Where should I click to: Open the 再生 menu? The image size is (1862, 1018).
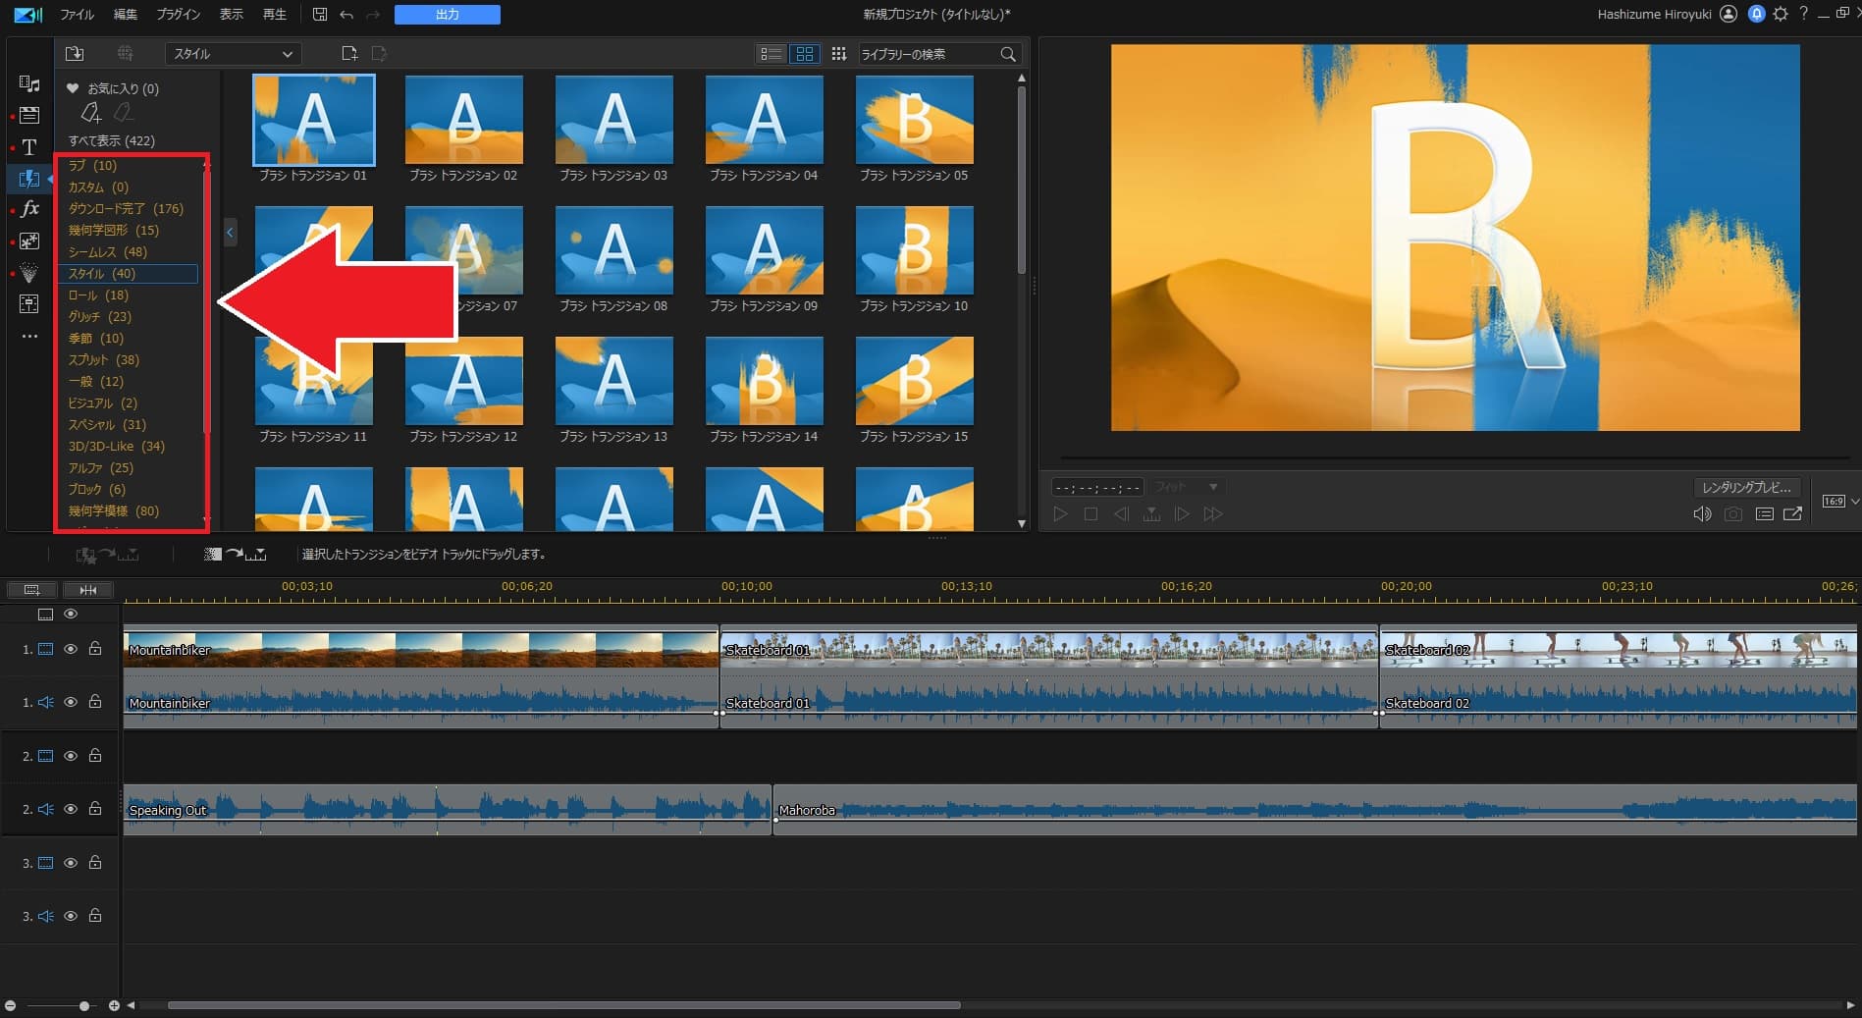275,14
